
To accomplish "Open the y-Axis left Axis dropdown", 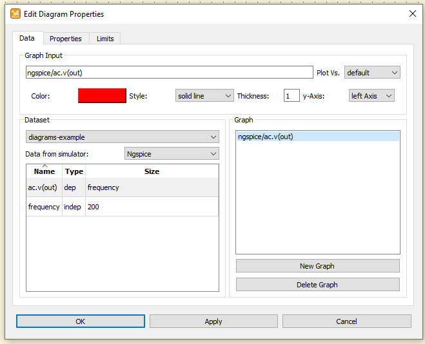I will [x=371, y=96].
